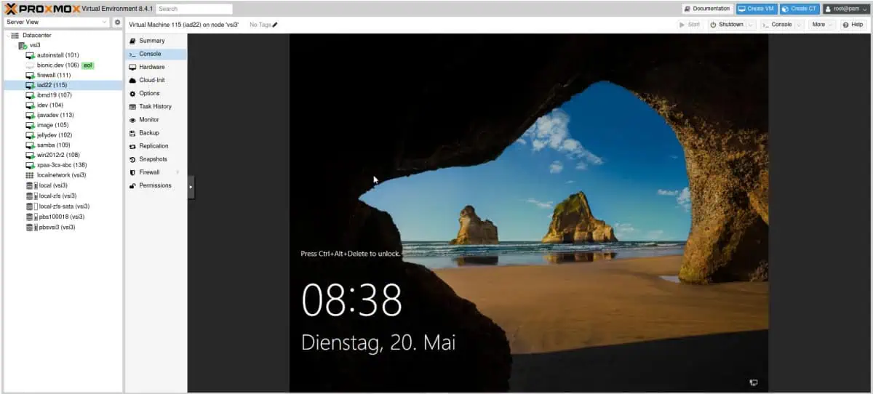
Task: Click the Search input field
Action: tap(194, 9)
